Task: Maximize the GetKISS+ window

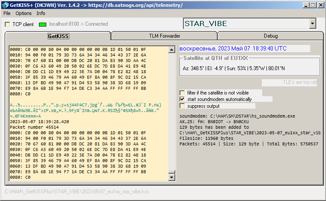Action: pyautogui.click(x=313, y=5)
